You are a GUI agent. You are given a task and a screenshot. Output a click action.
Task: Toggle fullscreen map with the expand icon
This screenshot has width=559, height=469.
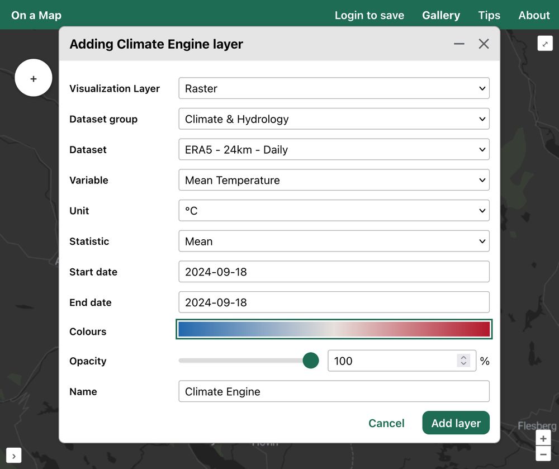[x=544, y=44]
